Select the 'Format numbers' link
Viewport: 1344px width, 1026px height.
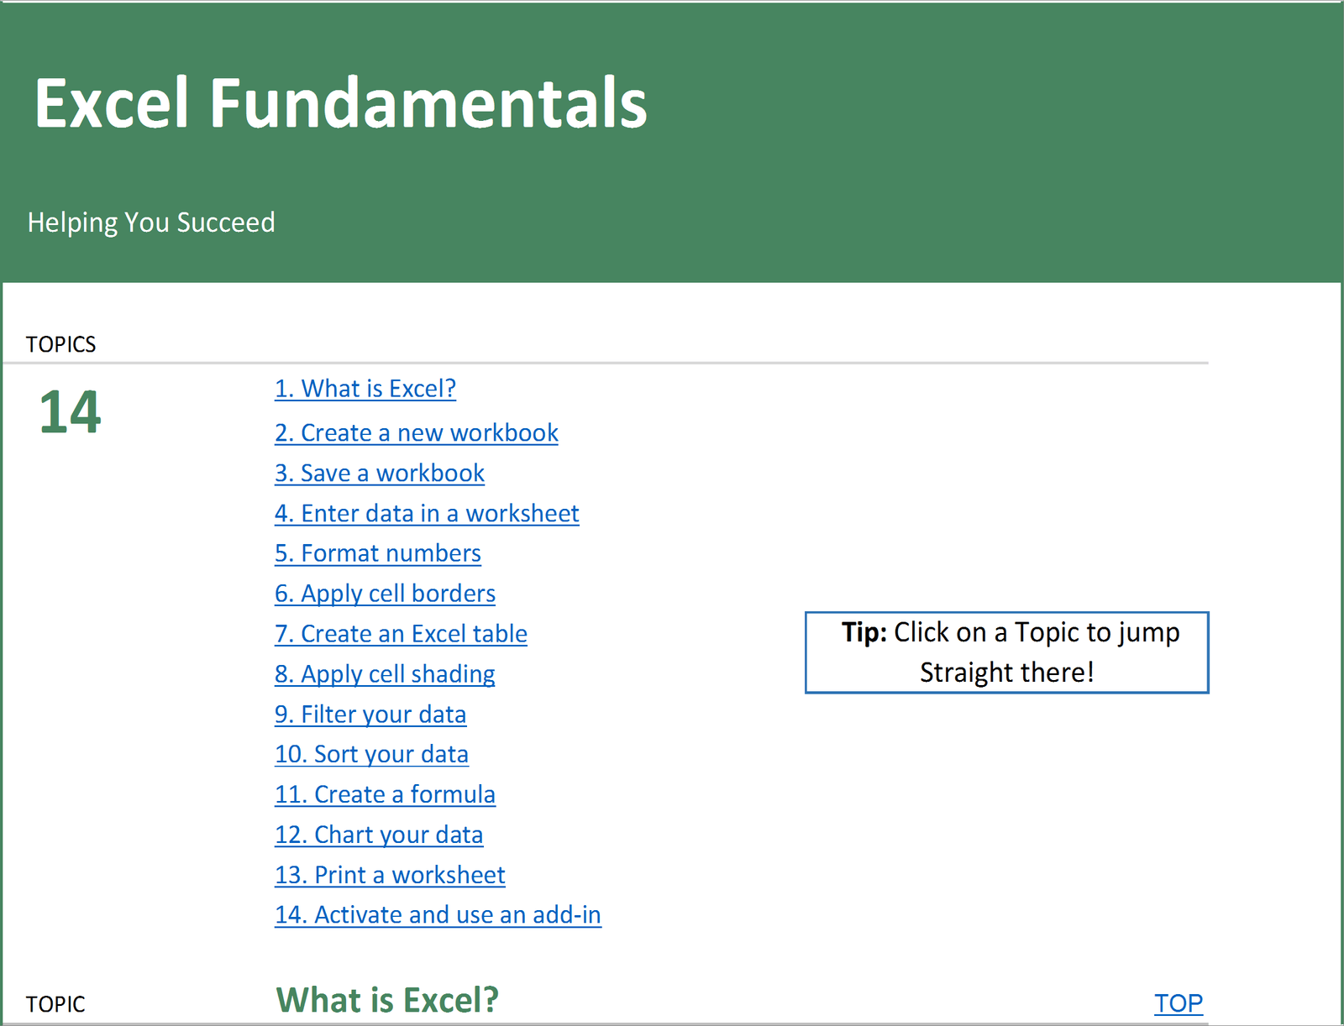tap(377, 553)
